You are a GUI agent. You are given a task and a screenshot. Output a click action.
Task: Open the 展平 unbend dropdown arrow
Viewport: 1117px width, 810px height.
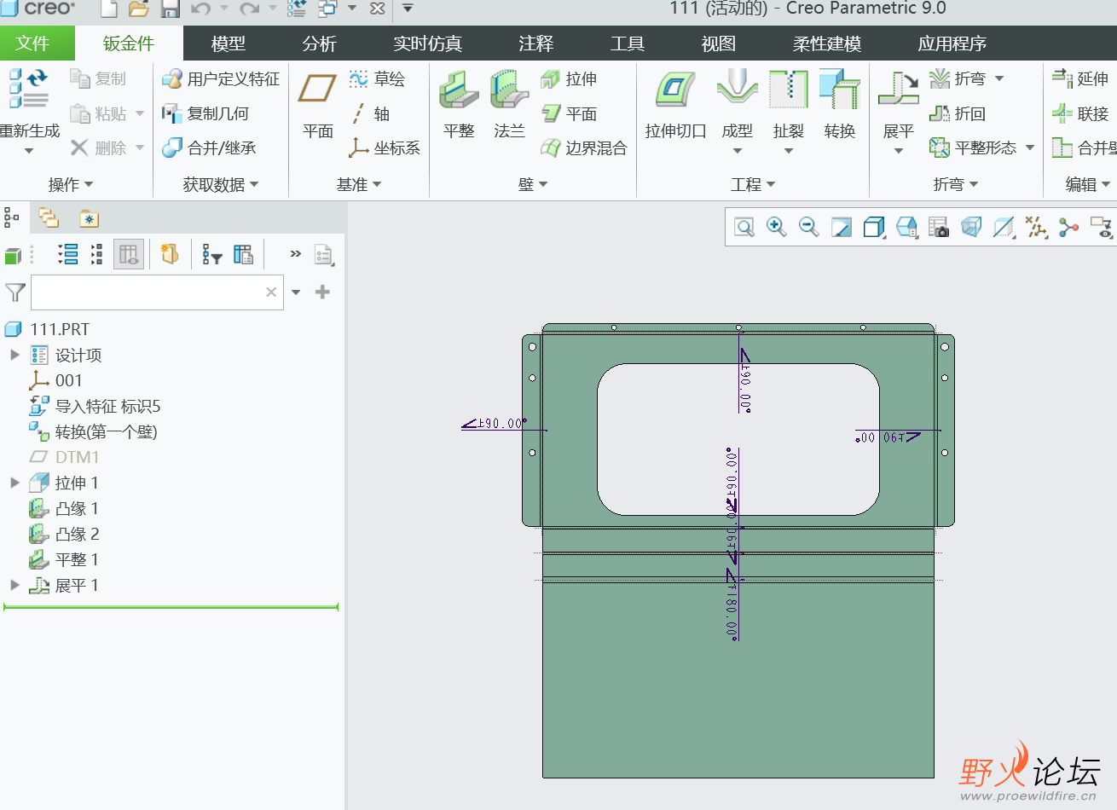coord(898,151)
